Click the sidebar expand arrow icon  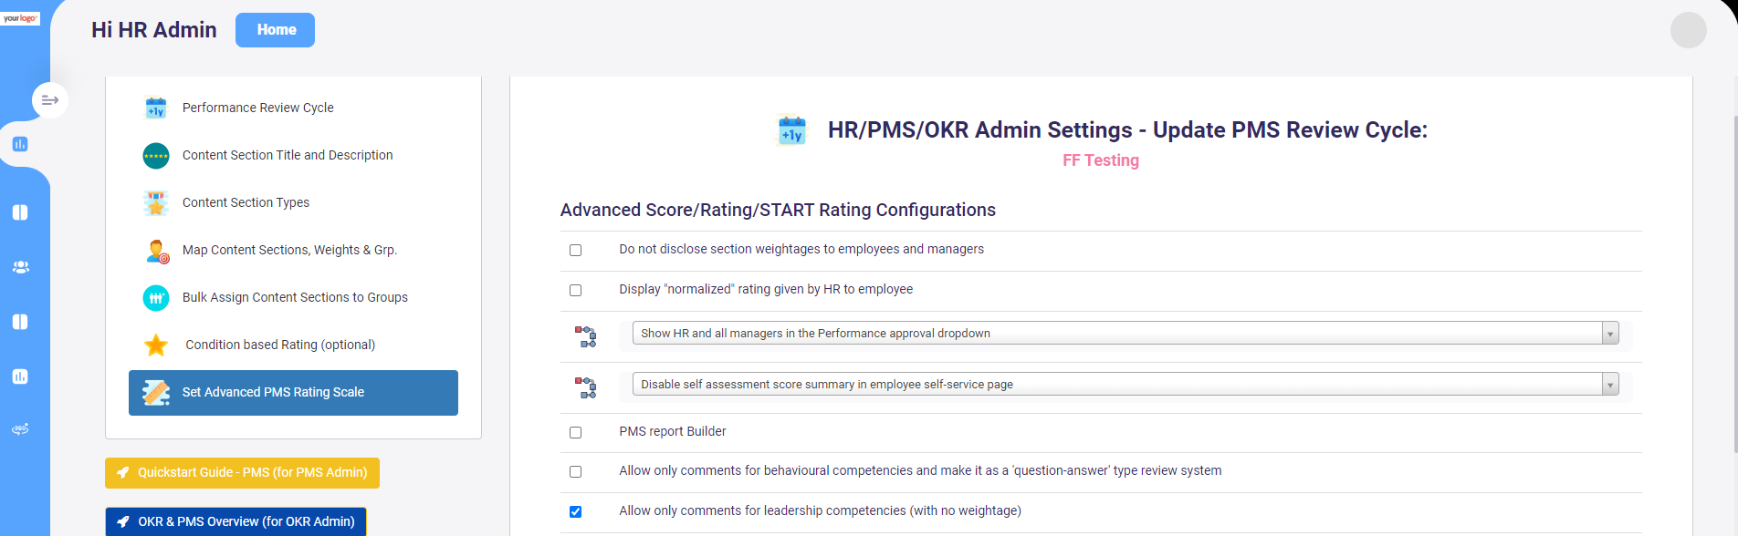tap(50, 100)
